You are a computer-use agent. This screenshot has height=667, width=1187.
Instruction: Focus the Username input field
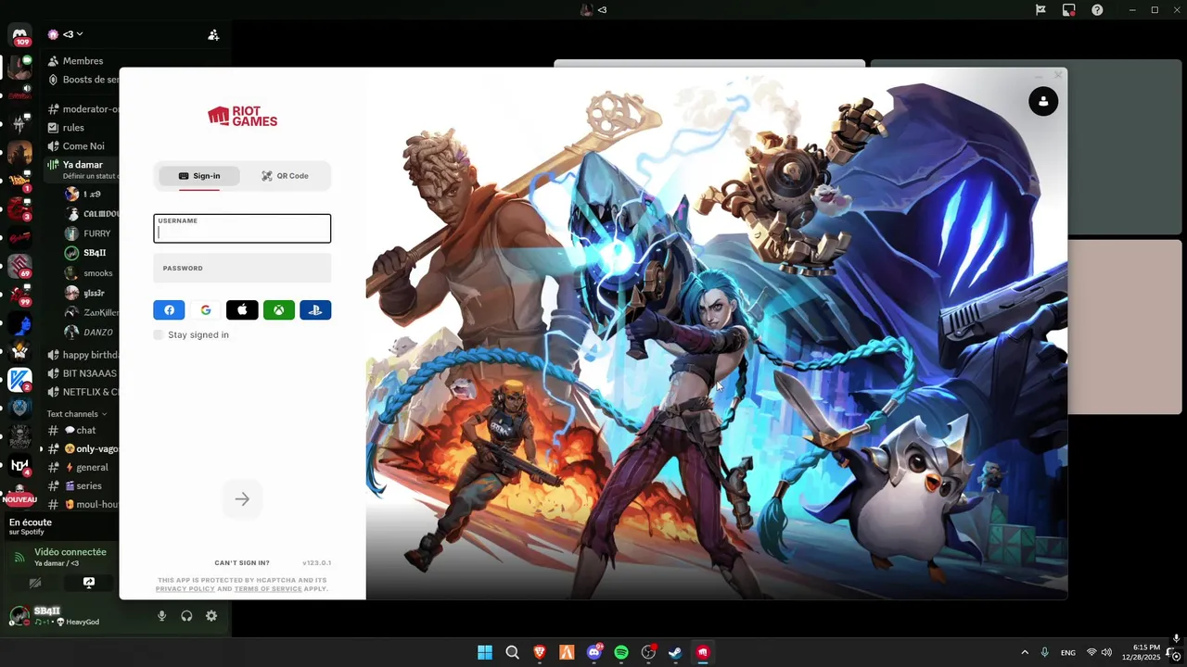coord(242,229)
